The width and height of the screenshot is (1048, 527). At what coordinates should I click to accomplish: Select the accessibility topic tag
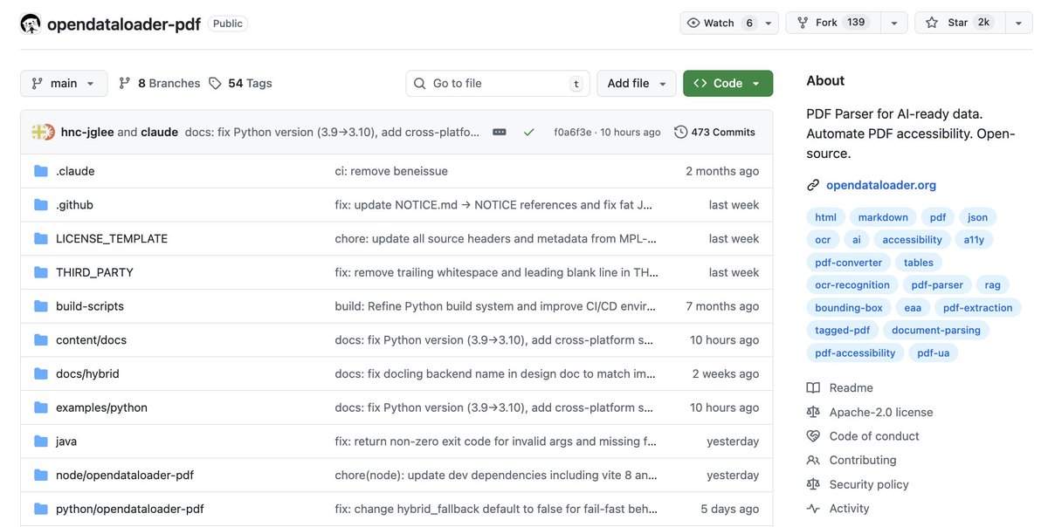pyautogui.click(x=912, y=240)
